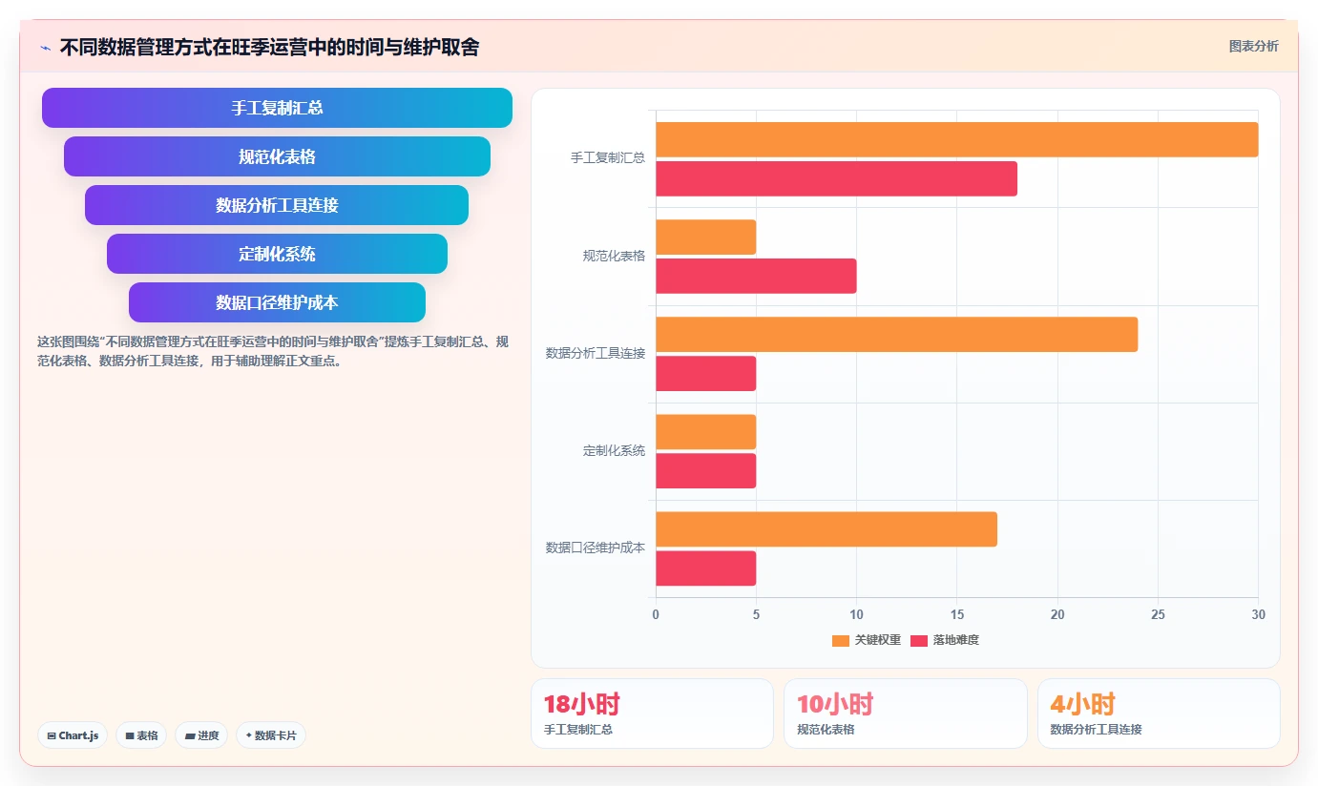The image size is (1318, 786).
Task: Click the chart description paragraph text
Action: 273,351
